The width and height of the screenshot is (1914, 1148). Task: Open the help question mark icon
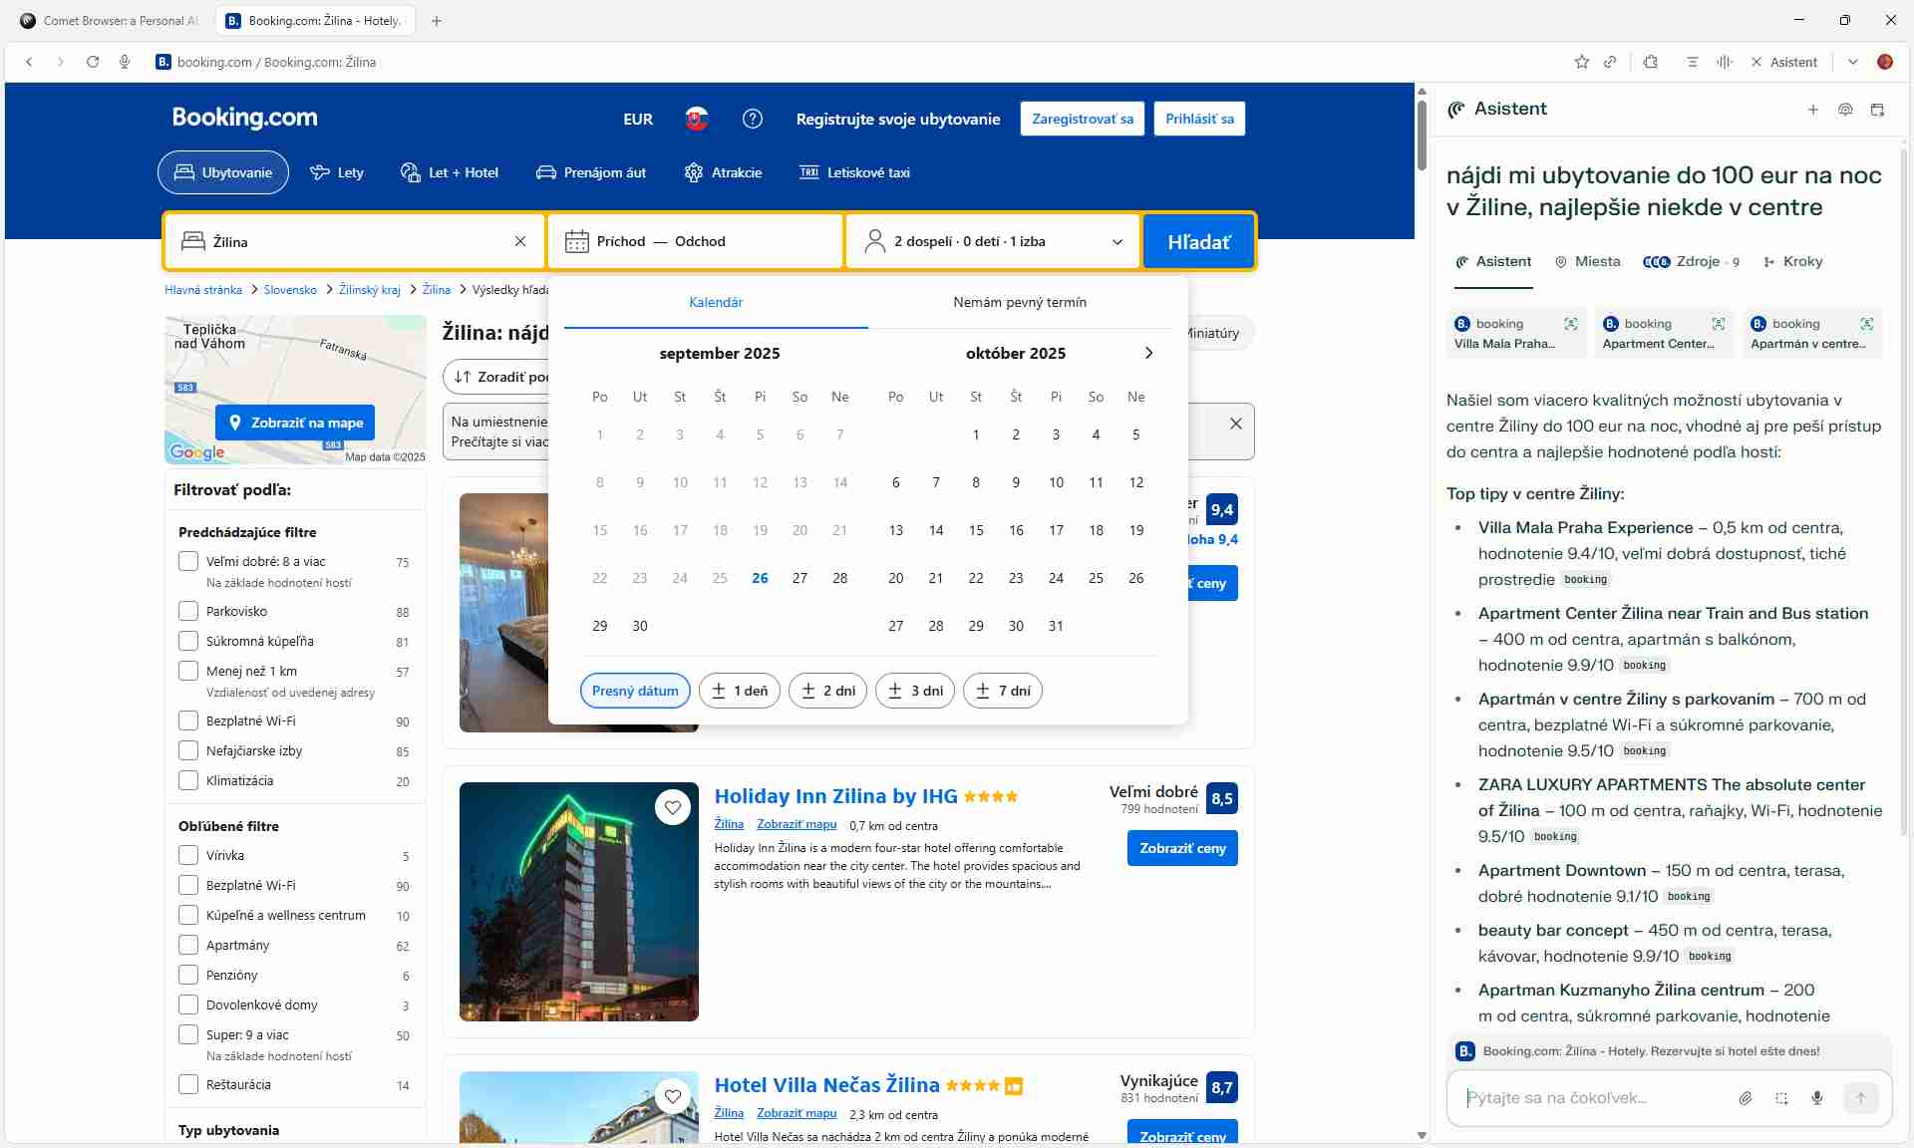tap(753, 119)
